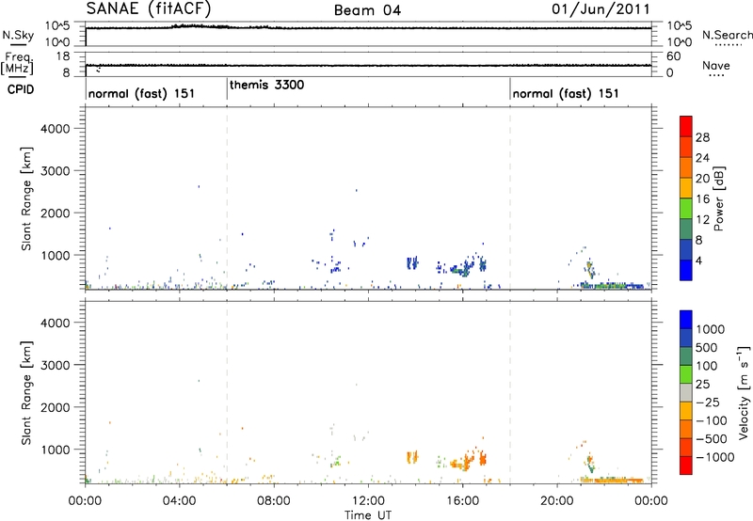Click the N.Search legend label

point(727,35)
